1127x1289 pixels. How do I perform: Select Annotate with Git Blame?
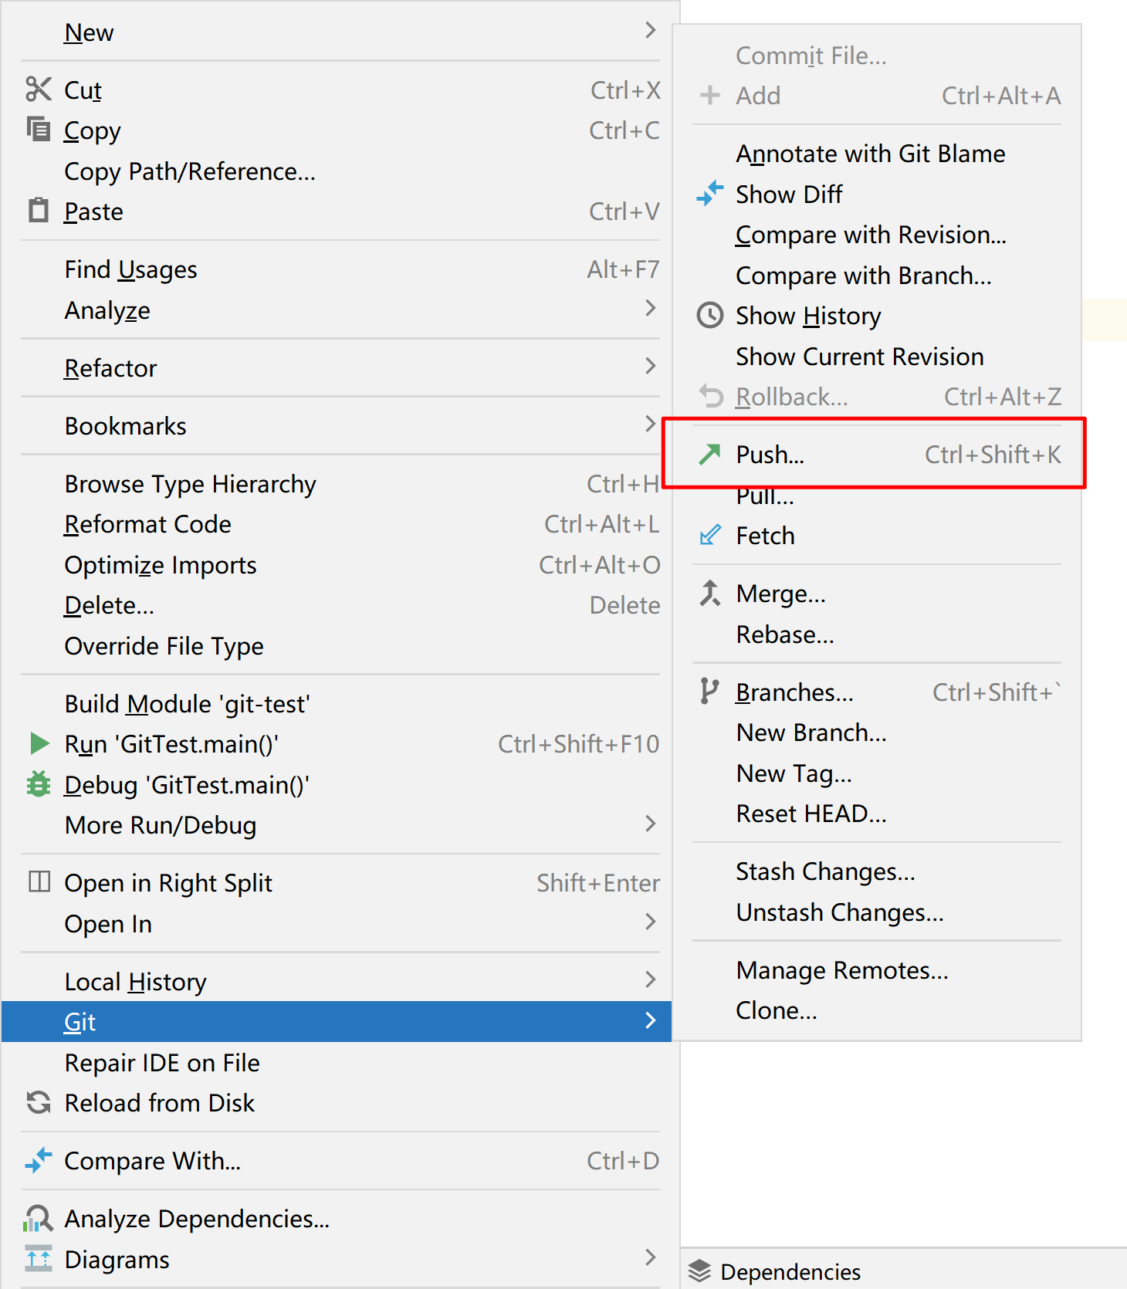click(x=870, y=154)
